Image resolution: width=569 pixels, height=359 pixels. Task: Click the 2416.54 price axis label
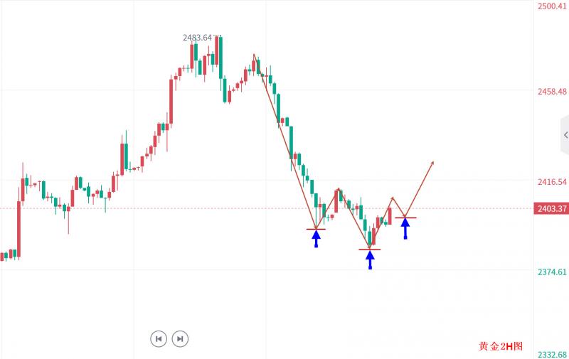(551, 182)
